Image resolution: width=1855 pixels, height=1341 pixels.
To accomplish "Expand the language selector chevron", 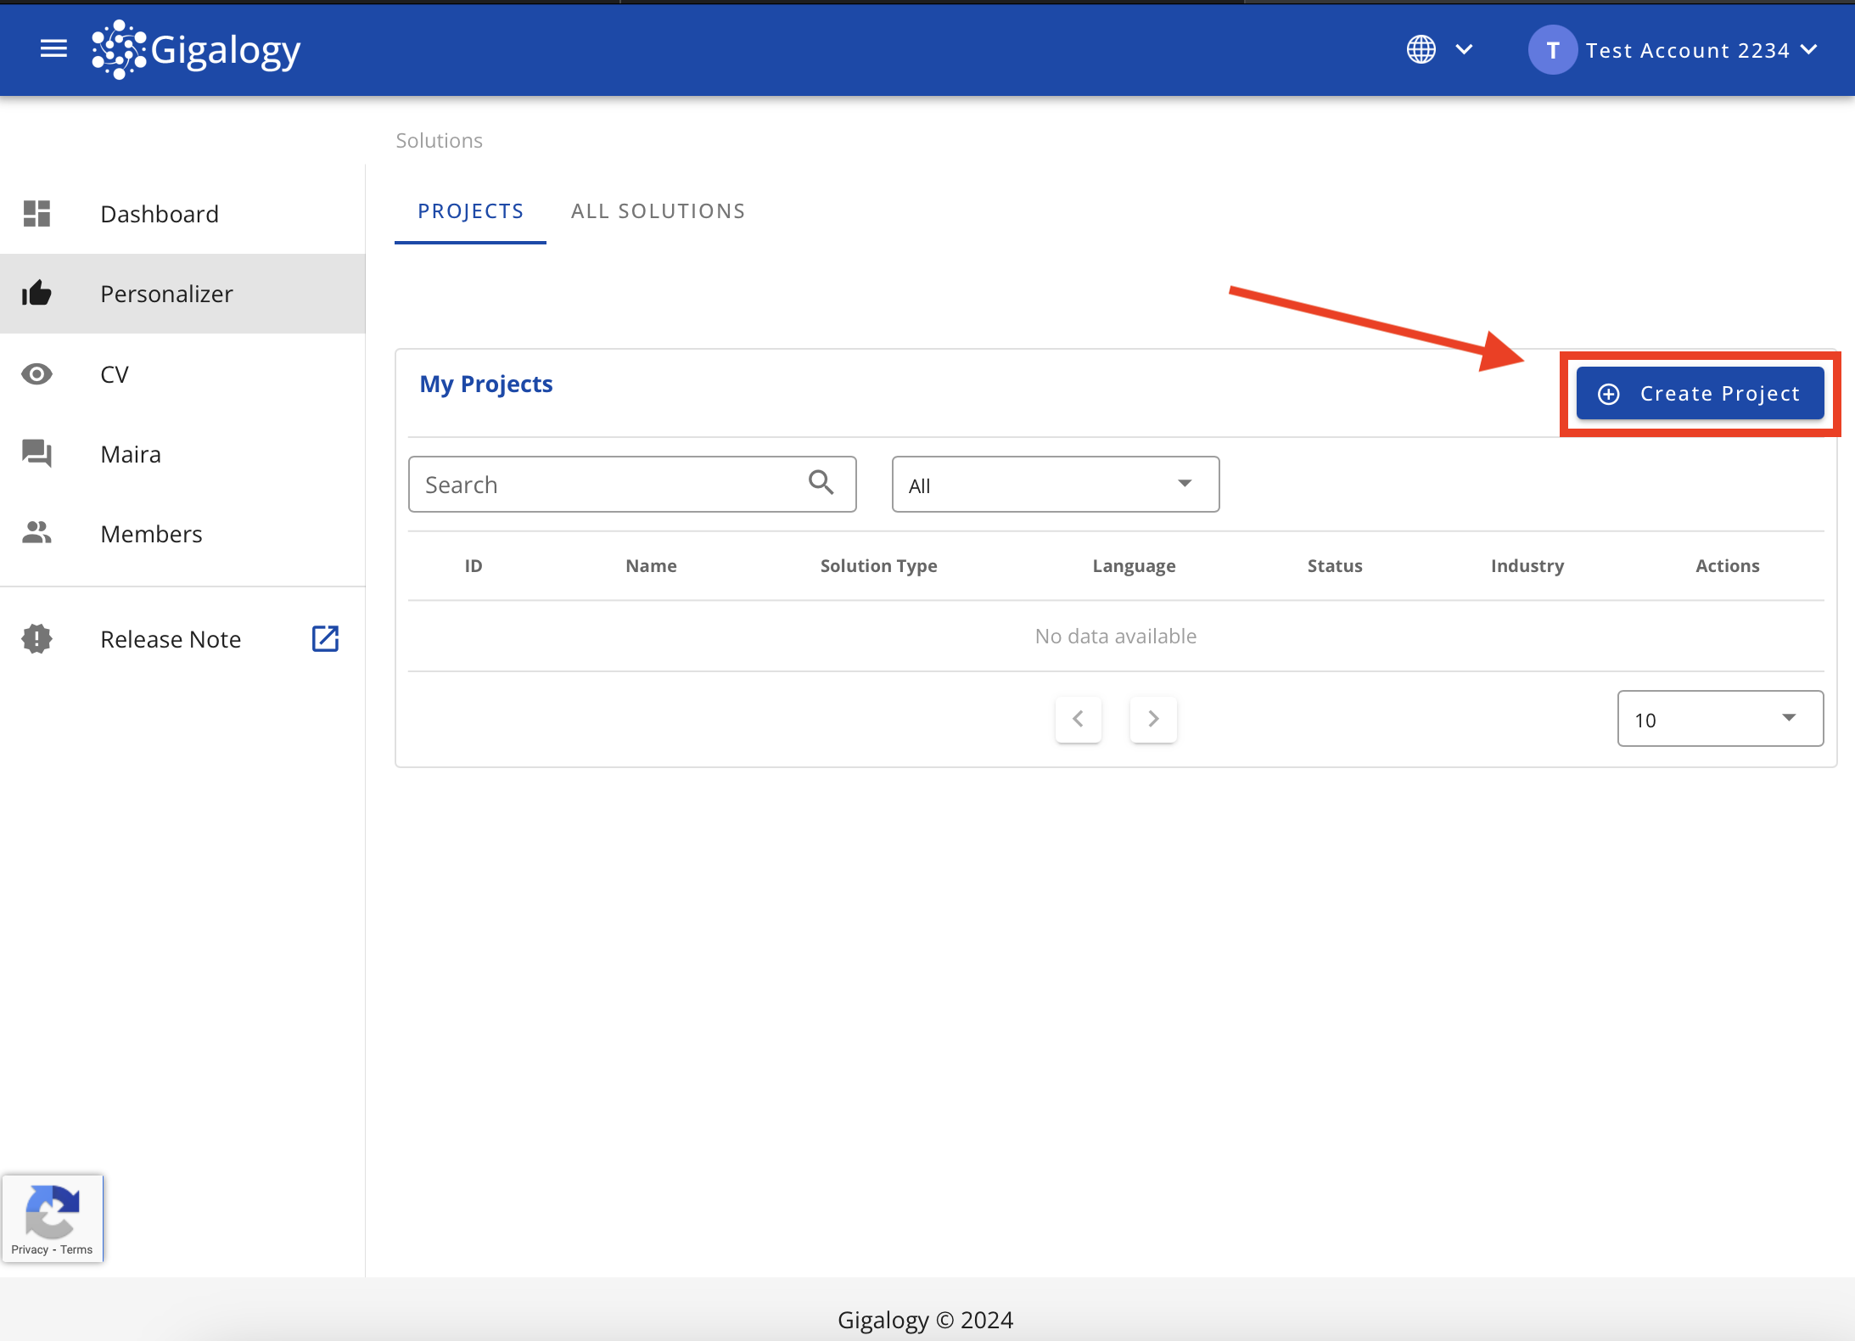I will coord(1464,49).
